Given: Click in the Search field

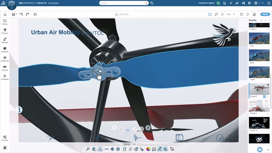Looking at the screenshot, I should tap(124, 3).
